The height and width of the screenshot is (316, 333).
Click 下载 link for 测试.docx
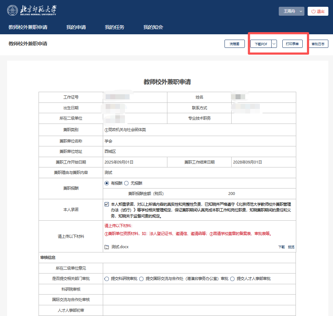pos(282,247)
